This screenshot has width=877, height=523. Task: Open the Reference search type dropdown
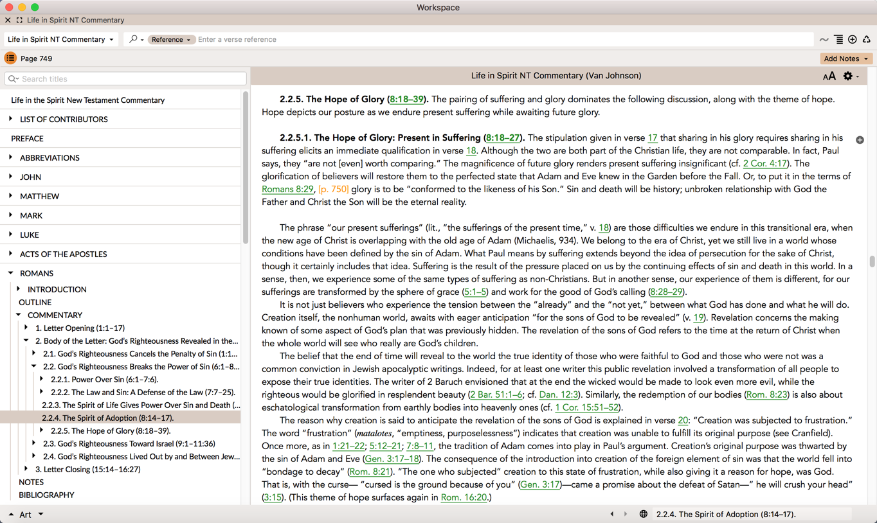coord(170,39)
